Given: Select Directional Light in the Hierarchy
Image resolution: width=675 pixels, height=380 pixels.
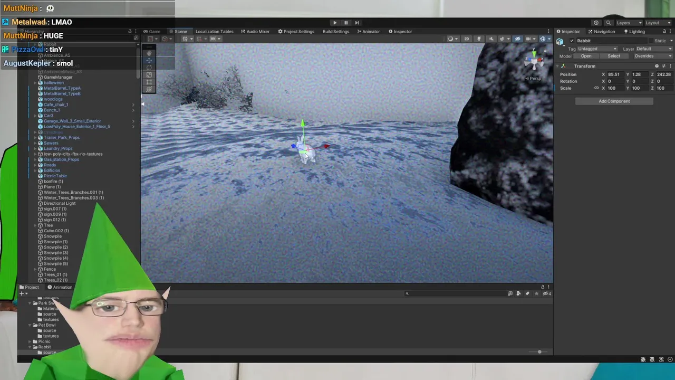Looking at the screenshot, I should click(60, 204).
